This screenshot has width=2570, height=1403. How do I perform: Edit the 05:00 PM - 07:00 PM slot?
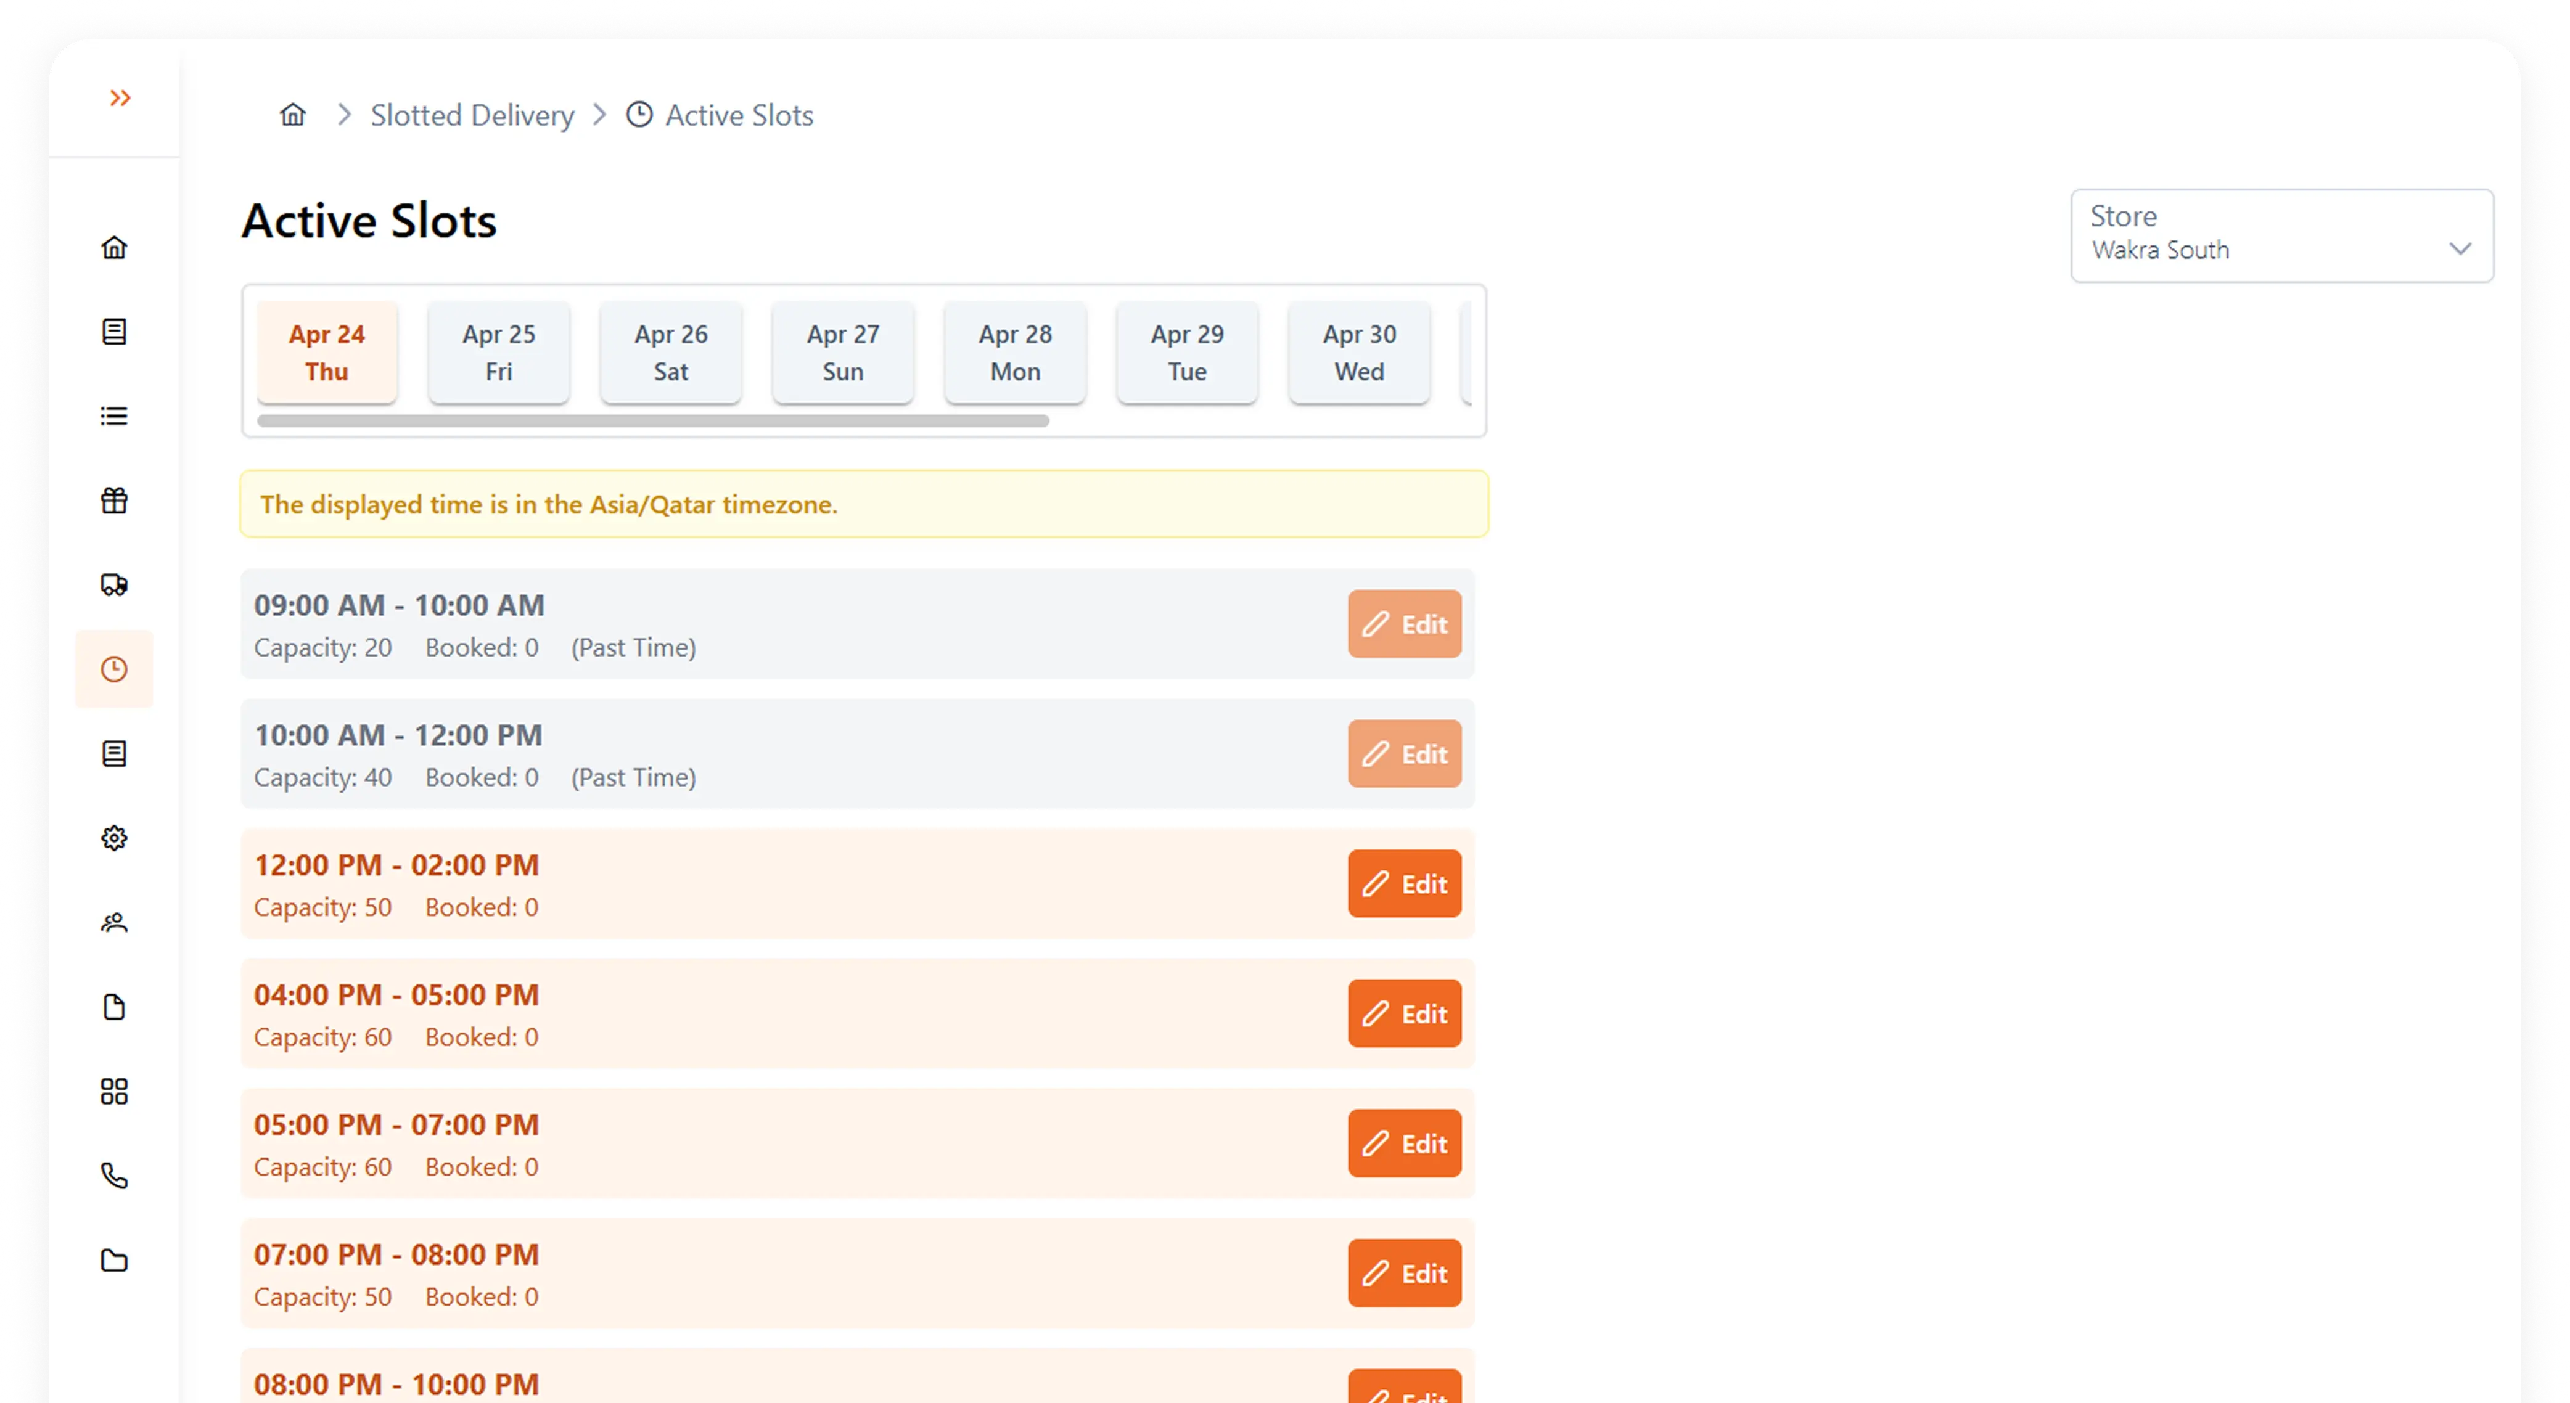tap(1405, 1143)
